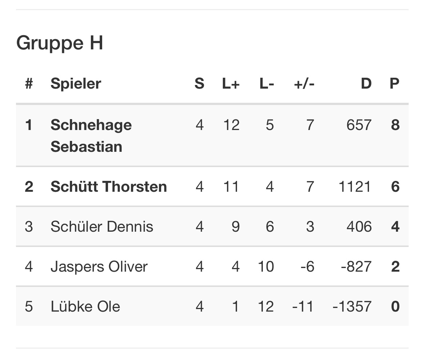
Task: Open player Schnehage Sebastian
Action: pos(91,135)
